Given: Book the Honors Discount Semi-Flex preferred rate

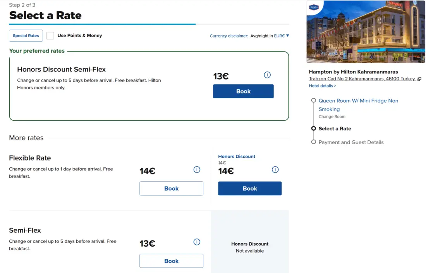Looking at the screenshot, I should (x=243, y=91).
